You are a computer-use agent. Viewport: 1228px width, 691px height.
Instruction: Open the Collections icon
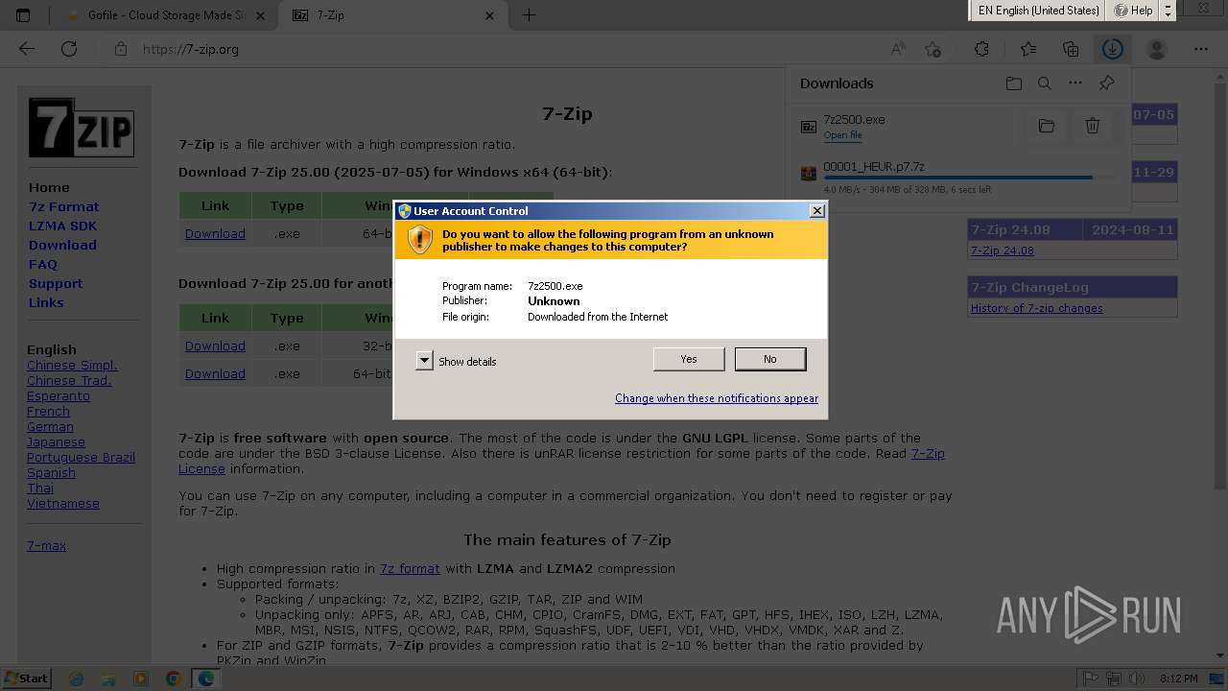(x=1071, y=49)
